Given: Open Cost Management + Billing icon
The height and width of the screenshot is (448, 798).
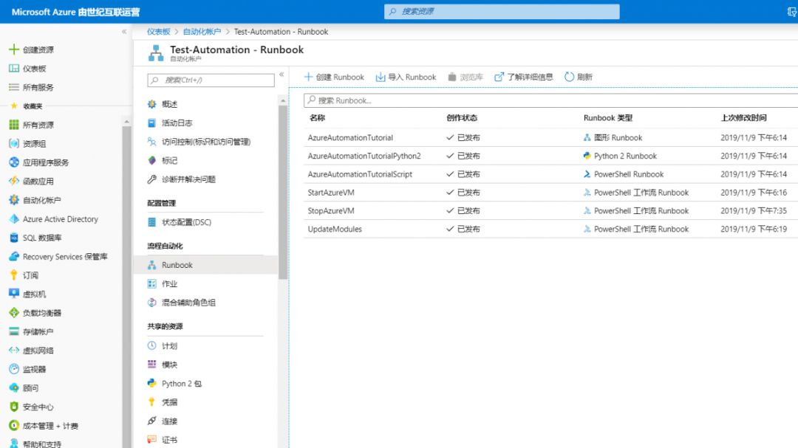Looking at the screenshot, I should point(14,426).
